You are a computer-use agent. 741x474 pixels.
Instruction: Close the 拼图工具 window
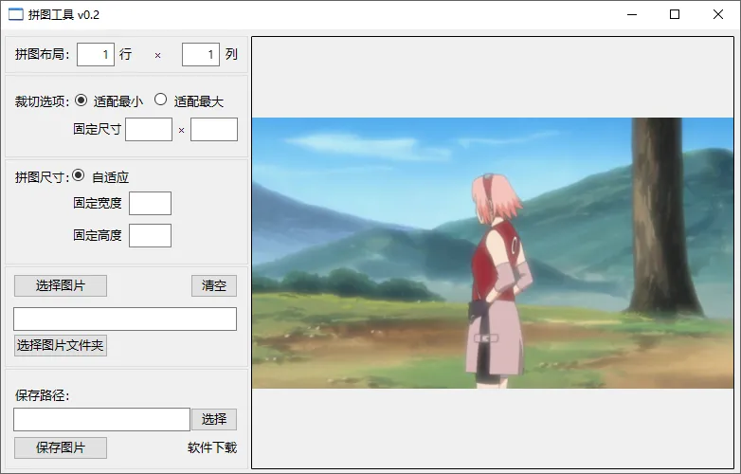718,14
